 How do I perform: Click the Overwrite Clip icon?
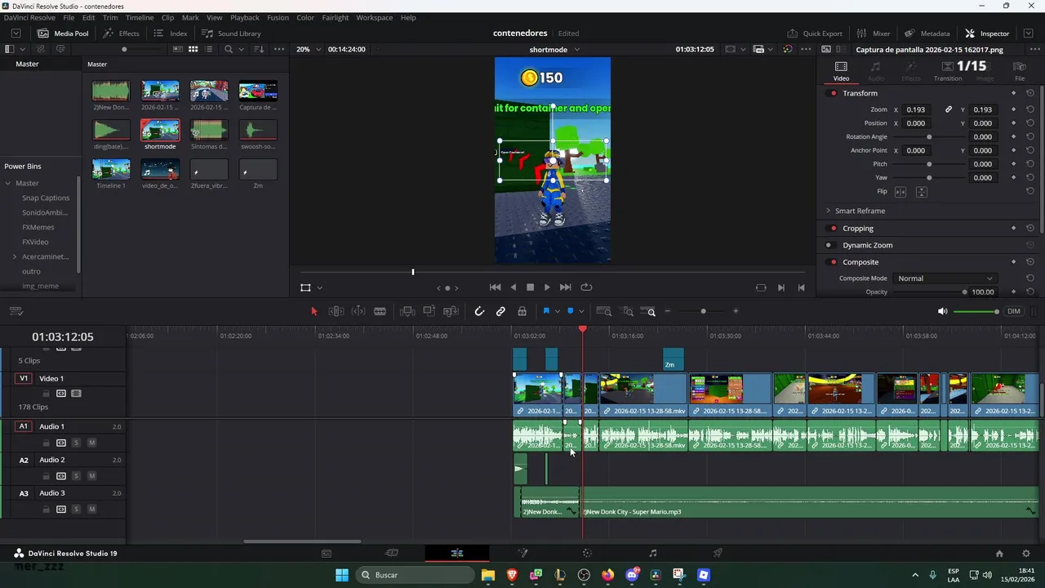point(429,311)
